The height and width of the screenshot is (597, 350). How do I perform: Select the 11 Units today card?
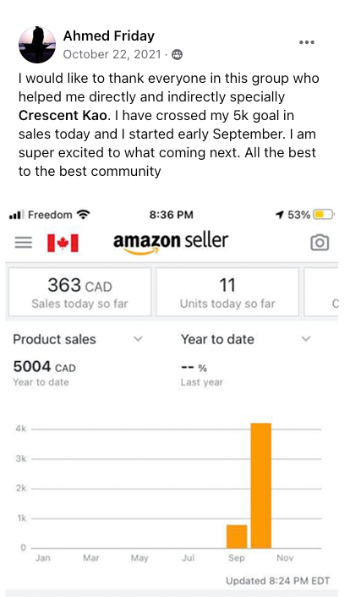227,292
